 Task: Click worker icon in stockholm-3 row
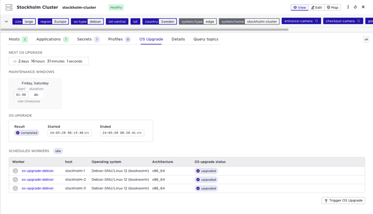(15, 189)
